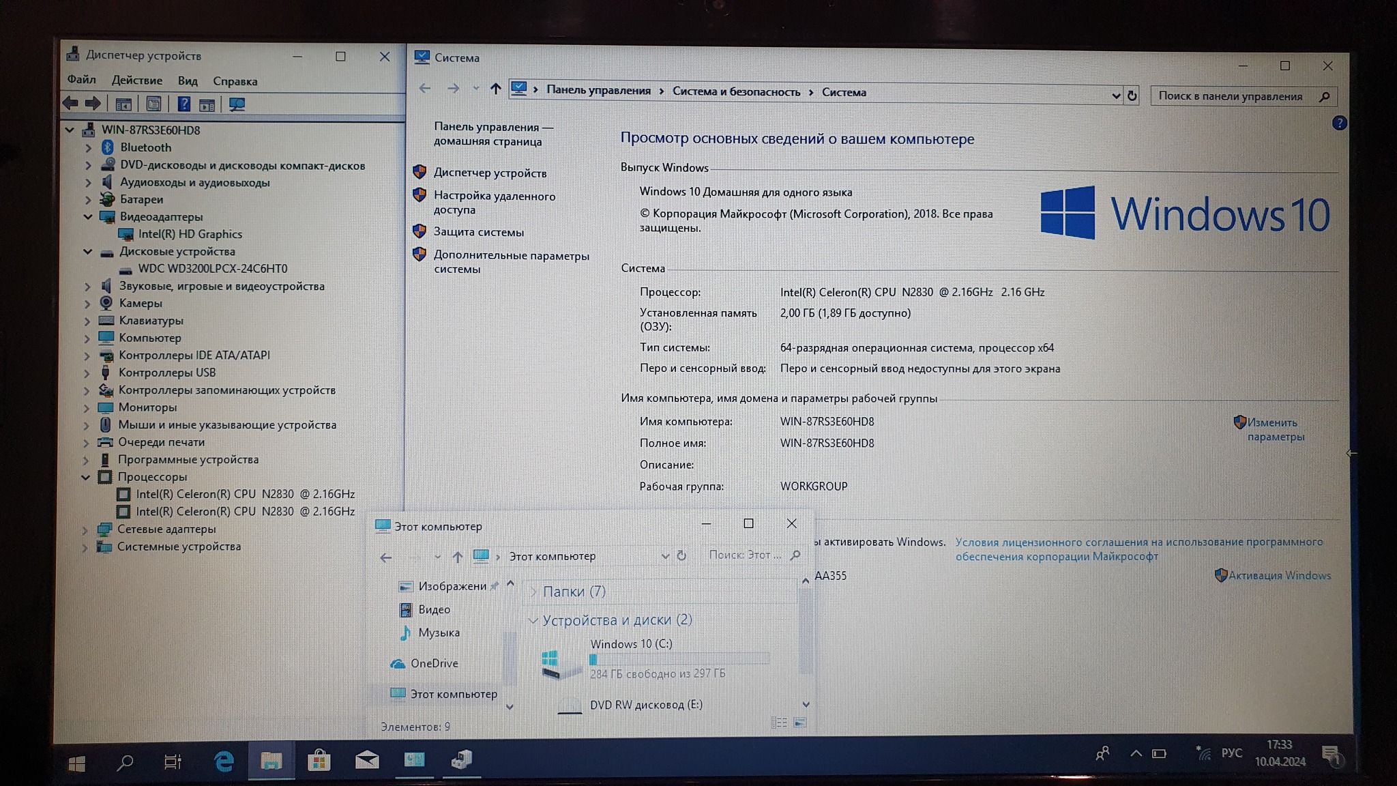Open Защита системы link in sidebar
The image size is (1397, 786).
point(478,232)
